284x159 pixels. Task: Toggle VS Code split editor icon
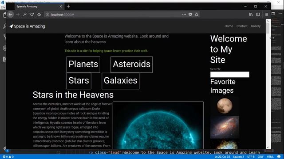click(x=273, y=14)
